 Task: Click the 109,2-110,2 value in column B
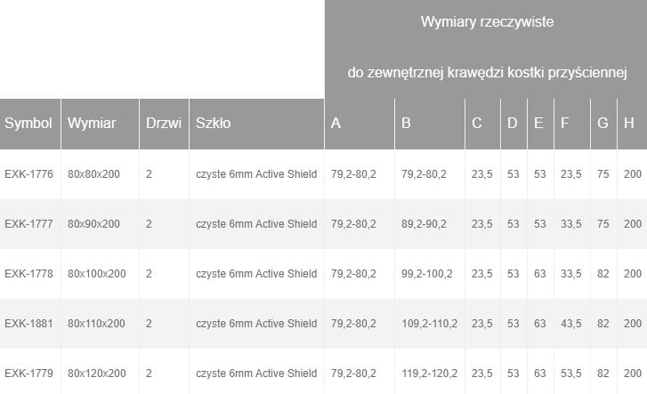[x=430, y=324]
